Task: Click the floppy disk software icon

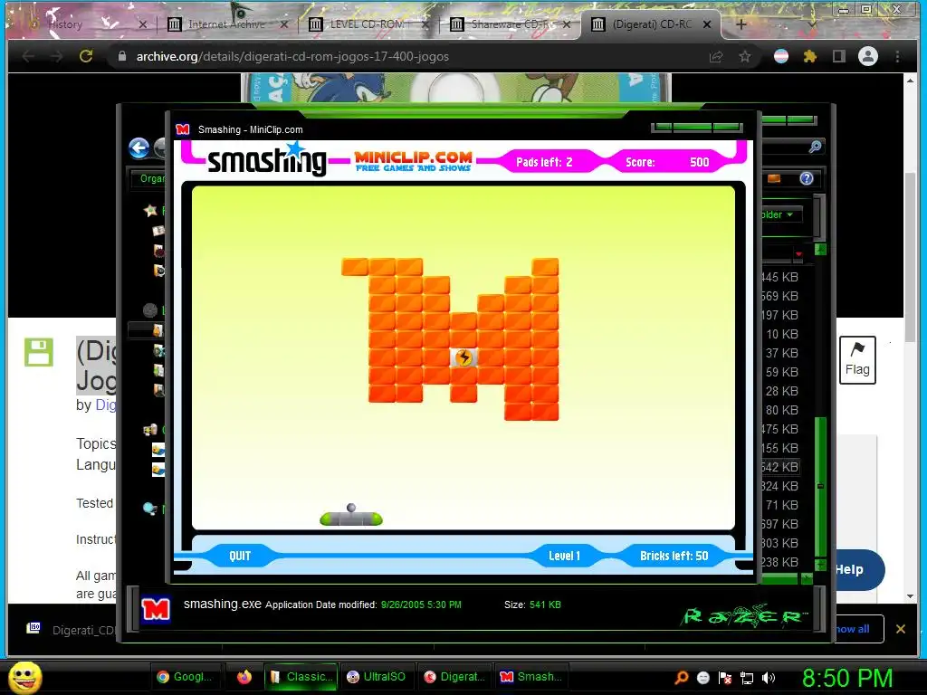Action: click(39, 352)
